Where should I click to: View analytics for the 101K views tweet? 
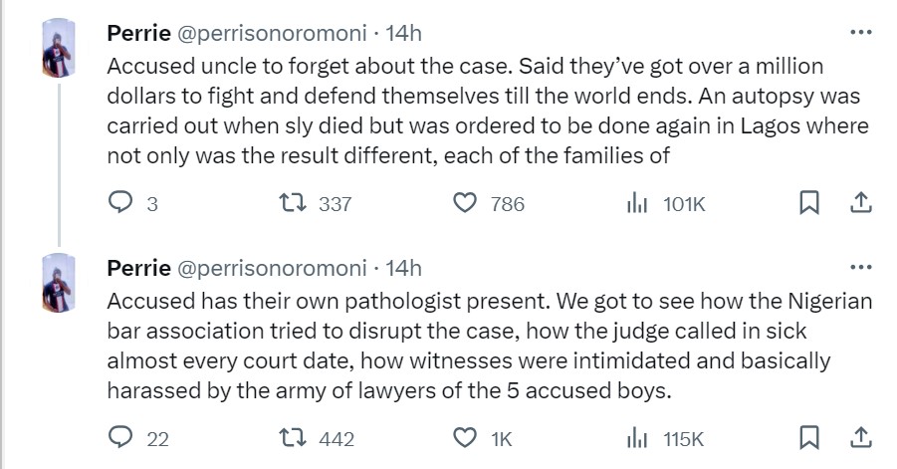[x=637, y=204]
